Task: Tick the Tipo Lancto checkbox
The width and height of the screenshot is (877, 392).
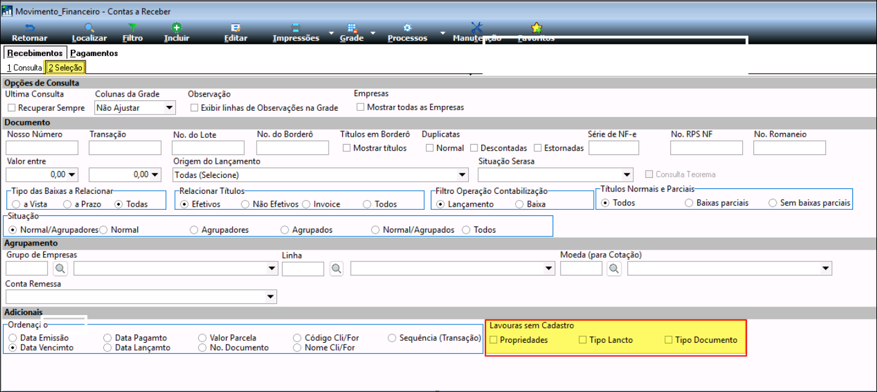Action: (x=583, y=340)
